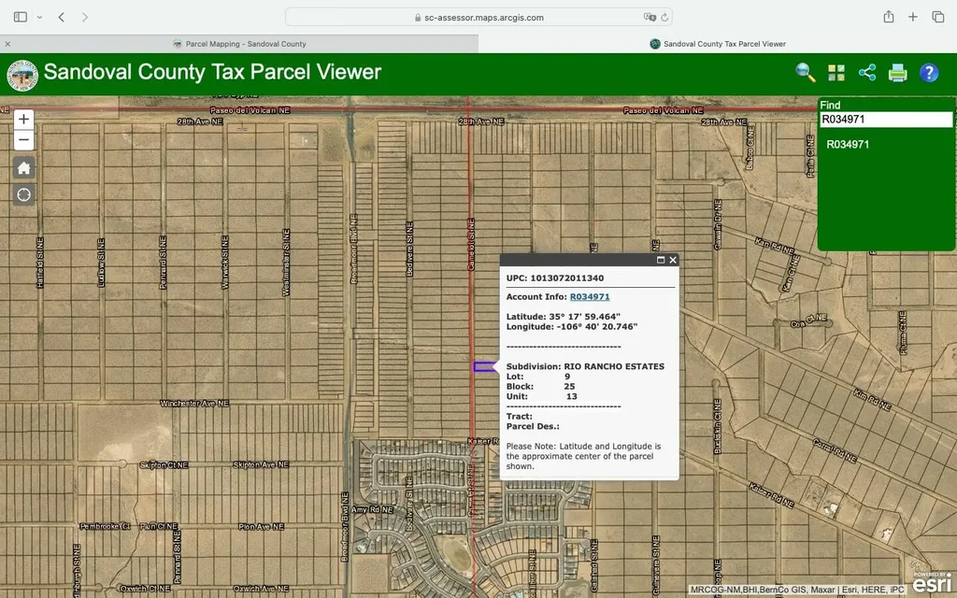Open the R034971 Account Info link
The image size is (957, 598).
[590, 296]
